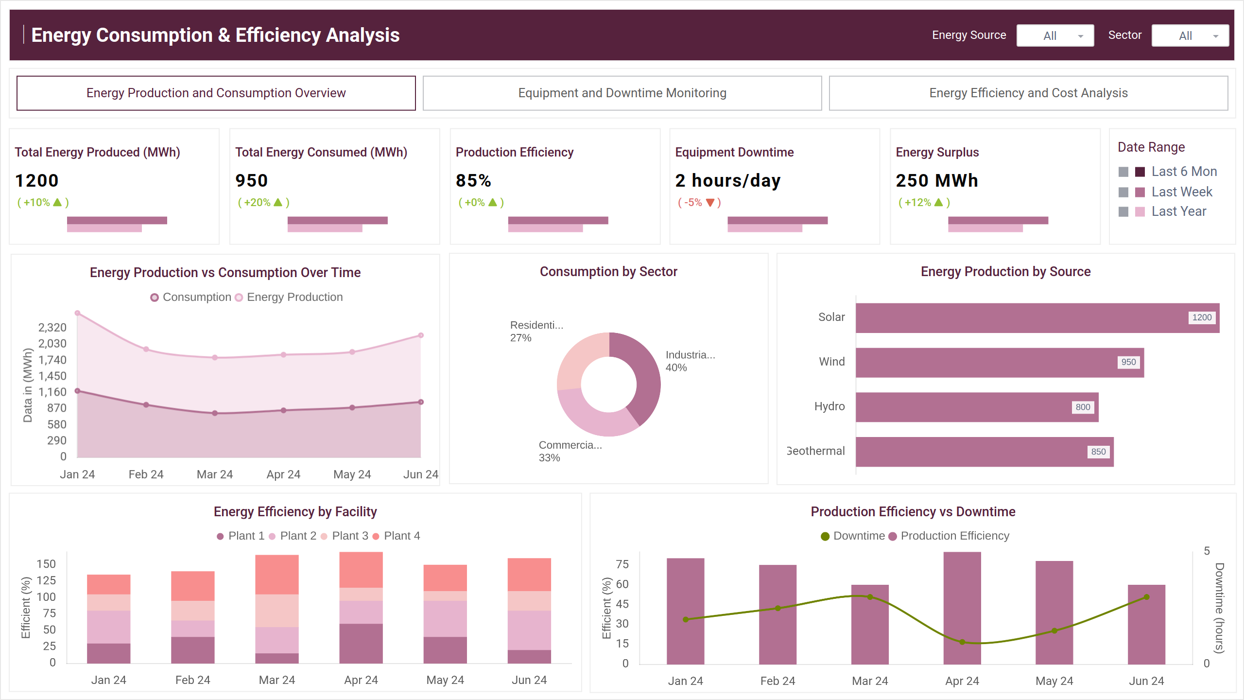
Task: Click the 85% Production Efficiency value
Action: click(x=473, y=181)
